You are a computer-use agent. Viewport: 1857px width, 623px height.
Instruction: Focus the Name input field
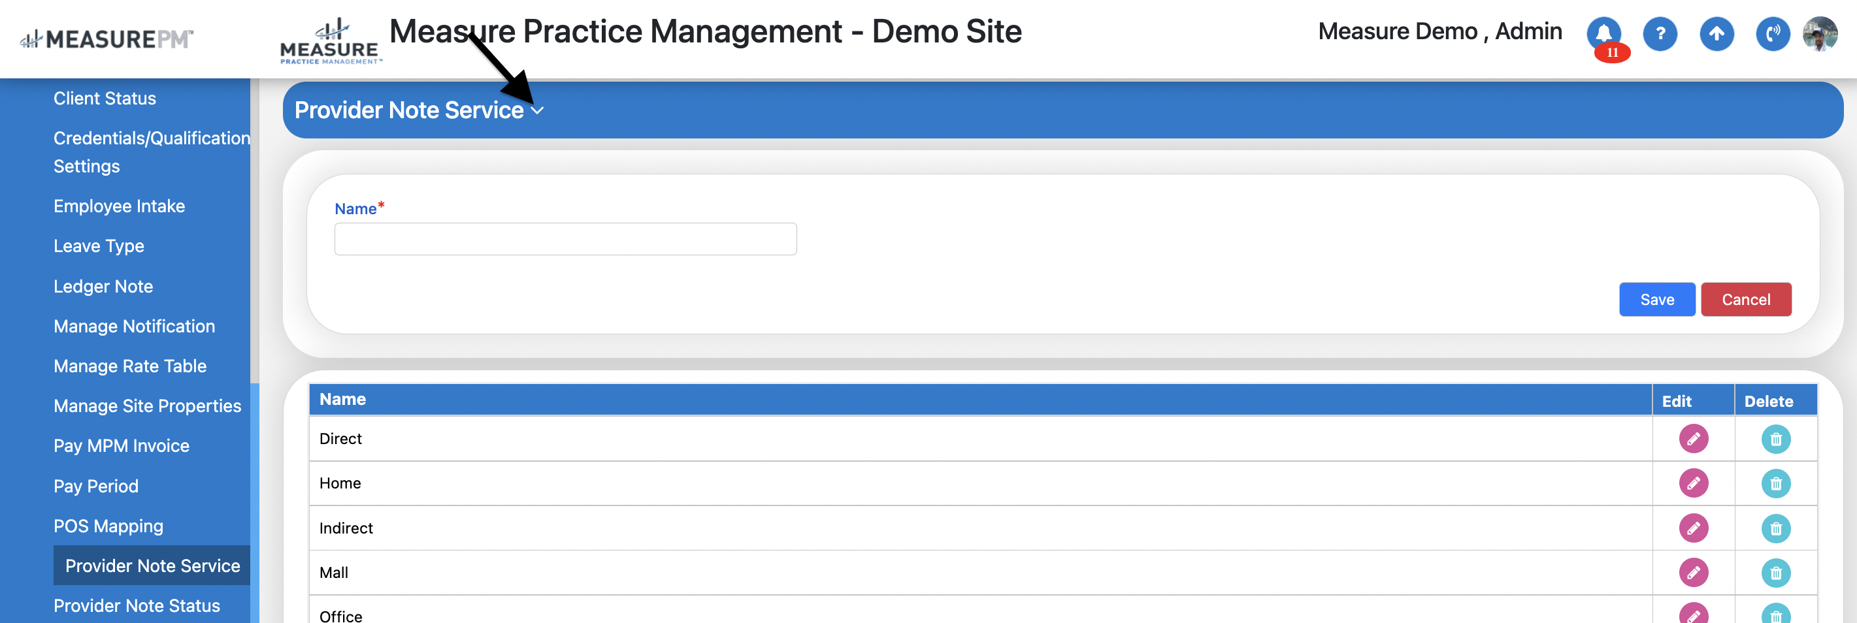(565, 239)
